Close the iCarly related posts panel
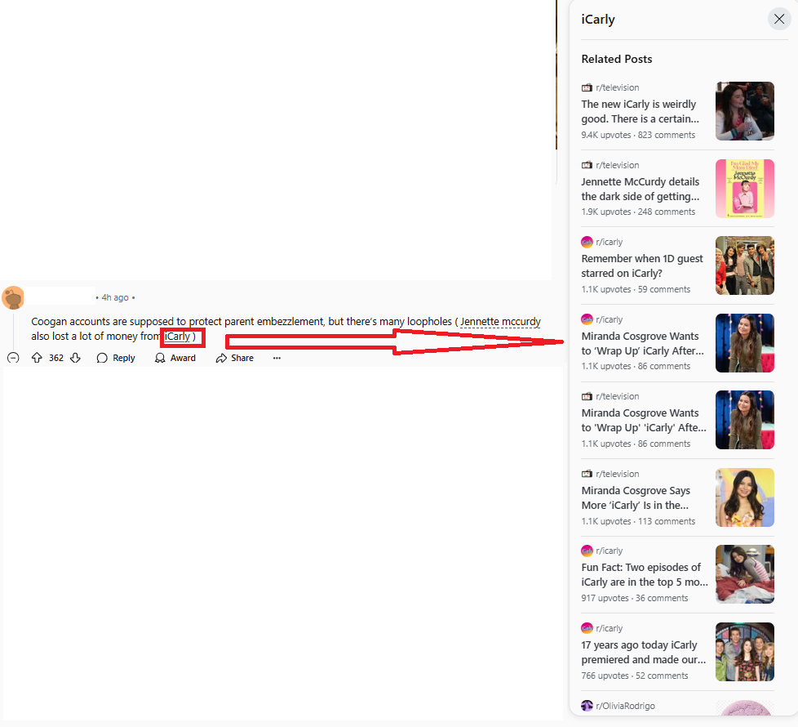798x727 pixels. pos(778,19)
